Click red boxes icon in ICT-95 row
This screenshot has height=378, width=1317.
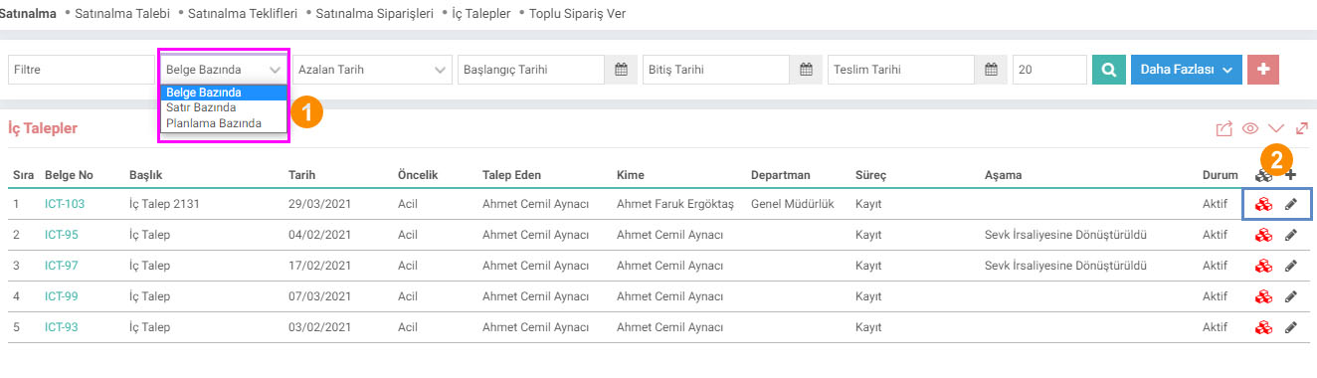[1264, 236]
